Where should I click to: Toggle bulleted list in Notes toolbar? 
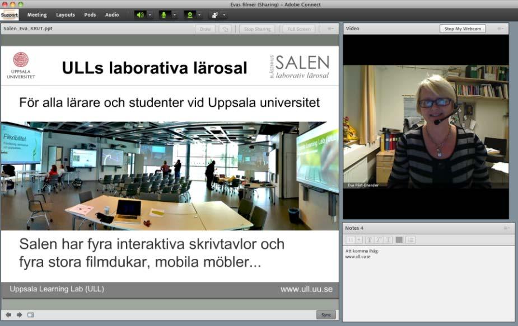click(x=410, y=240)
